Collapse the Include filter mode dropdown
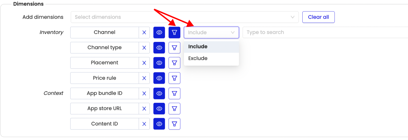The height and width of the screenshot is (140, 408). pyautogui.click(x=211, y=32)
